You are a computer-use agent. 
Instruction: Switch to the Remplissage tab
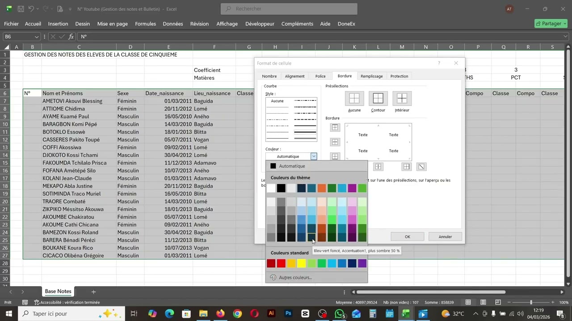tap(372, 76)
